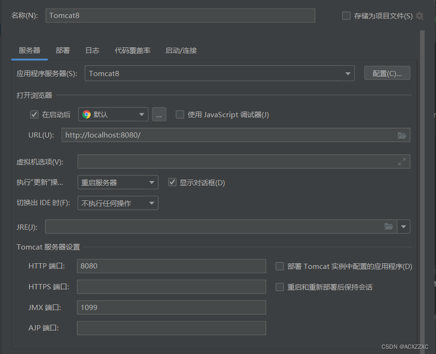
Task: Open 默认 browser dropdown
Action: (x=113, y=114)
